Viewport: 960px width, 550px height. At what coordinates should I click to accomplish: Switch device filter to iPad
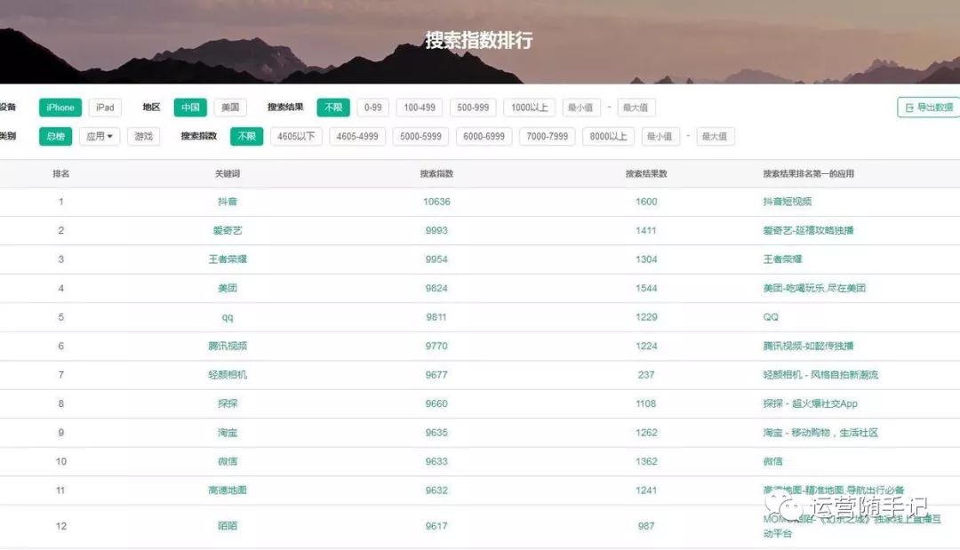[x=105, y=108]
